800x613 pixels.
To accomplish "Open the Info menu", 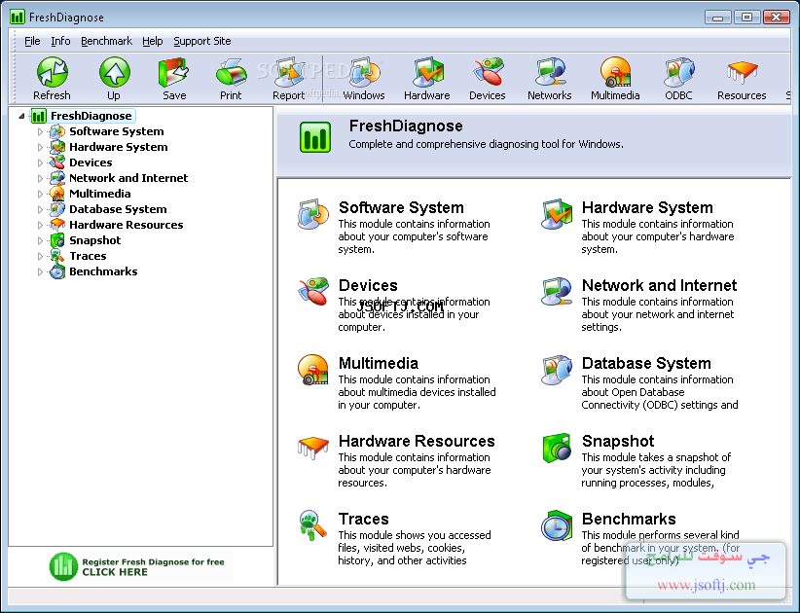I will [x=60, y=41].
